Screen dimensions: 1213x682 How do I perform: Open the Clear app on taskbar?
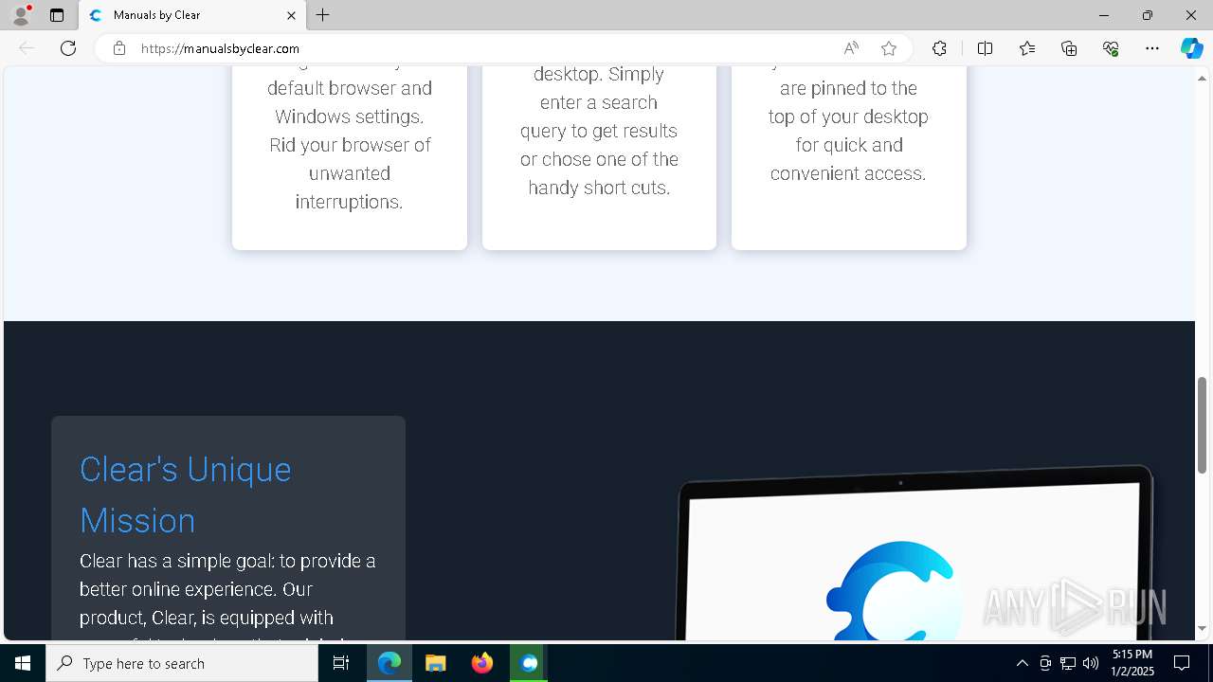point(529,663)
